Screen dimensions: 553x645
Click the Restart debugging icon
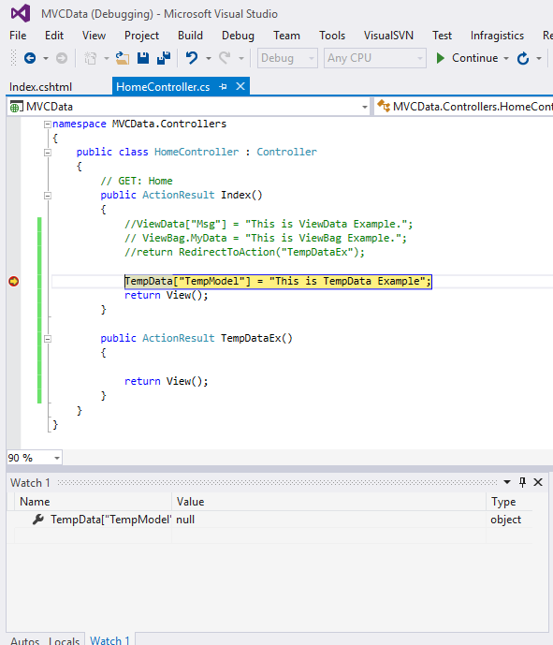(x=523, y=58)
